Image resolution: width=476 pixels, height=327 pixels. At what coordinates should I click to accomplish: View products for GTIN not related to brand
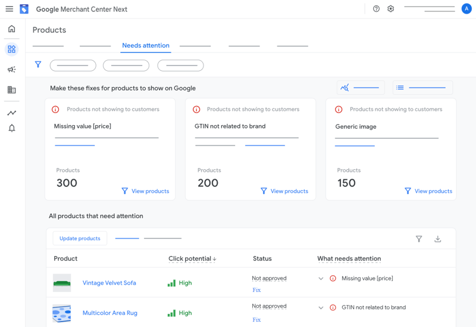tap(284, 191)
